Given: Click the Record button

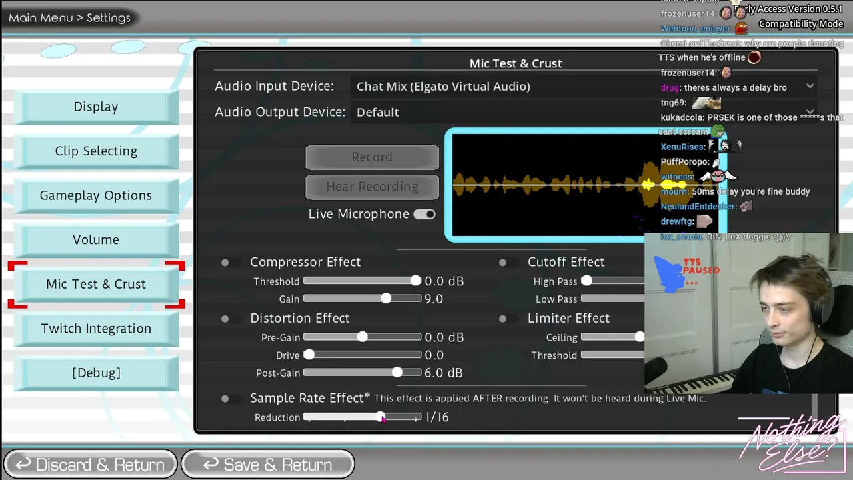Looking at the screenshot, I should pyautogui.click(x=372, y=157).
